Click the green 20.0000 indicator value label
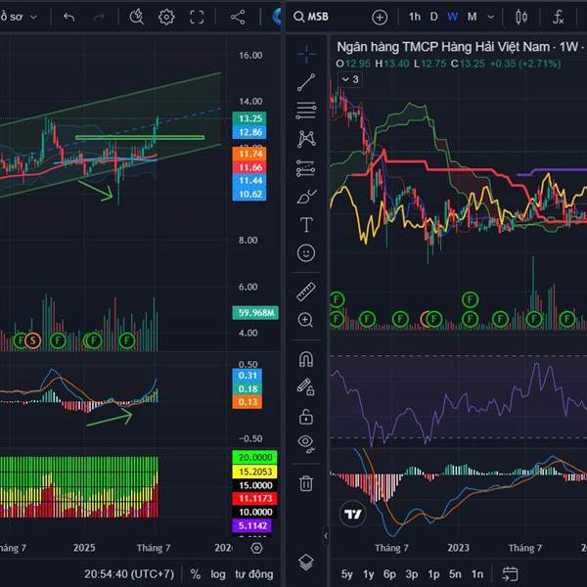This screenshot has width=587, height=587. [x=255, y=458]
